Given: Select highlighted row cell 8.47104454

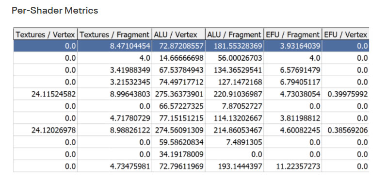Looking at the screenshot, I should click(114, 46).
